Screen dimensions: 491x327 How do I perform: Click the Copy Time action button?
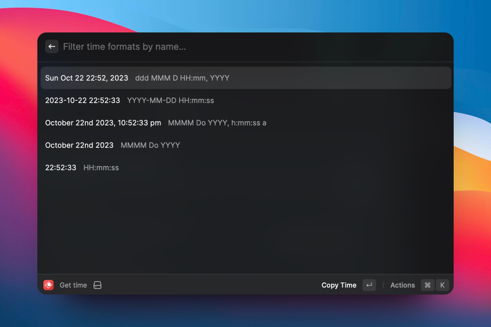pyautogui.click(x=339, y=285)
